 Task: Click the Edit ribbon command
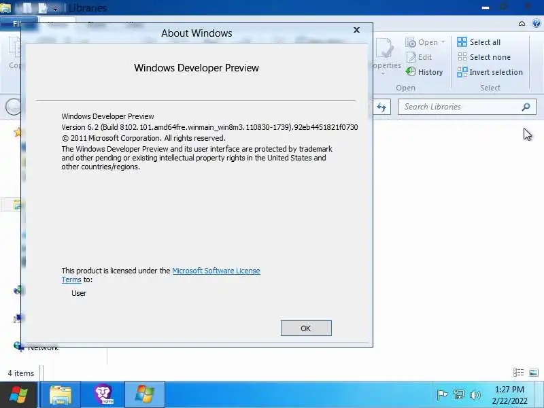click(419, 57)
